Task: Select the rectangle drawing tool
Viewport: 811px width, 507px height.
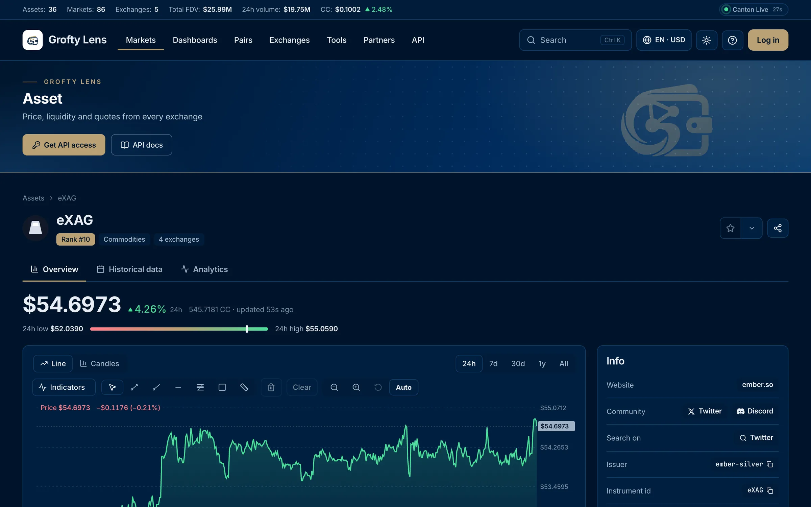Action: point(222,387)
